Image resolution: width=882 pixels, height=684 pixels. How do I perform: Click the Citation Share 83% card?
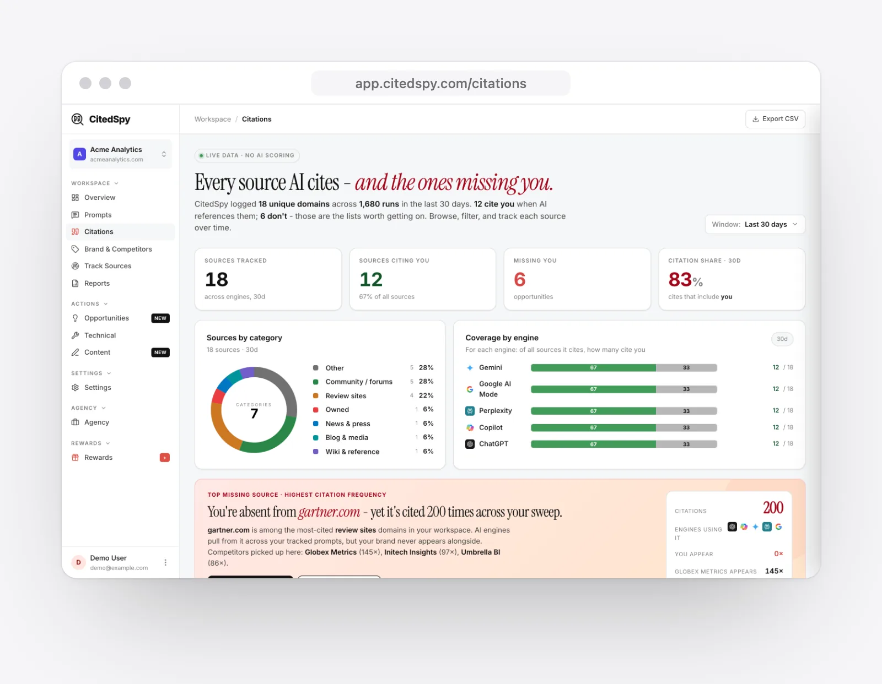coord(732,279)
